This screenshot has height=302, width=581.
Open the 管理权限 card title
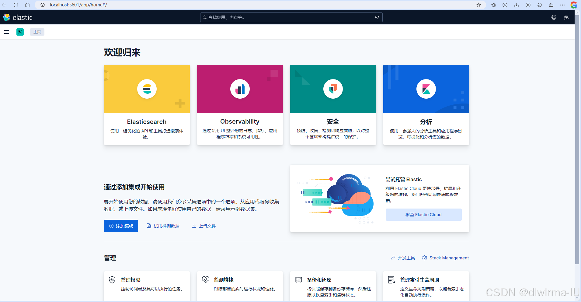coord(131,280)
